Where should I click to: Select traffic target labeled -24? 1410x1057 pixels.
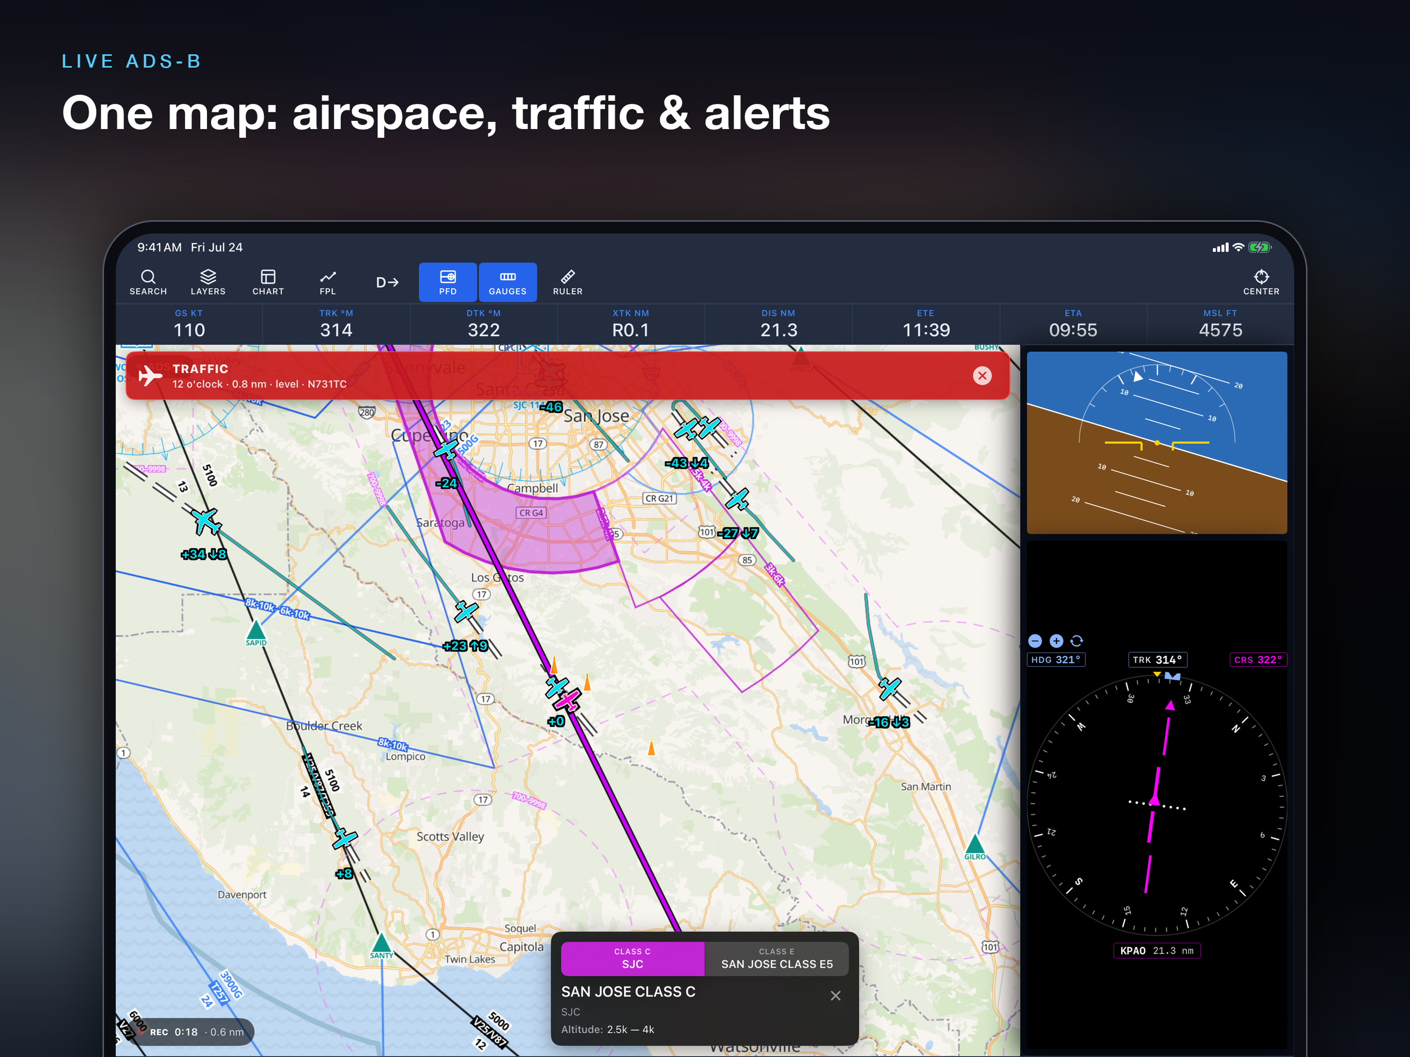point(446,450)
